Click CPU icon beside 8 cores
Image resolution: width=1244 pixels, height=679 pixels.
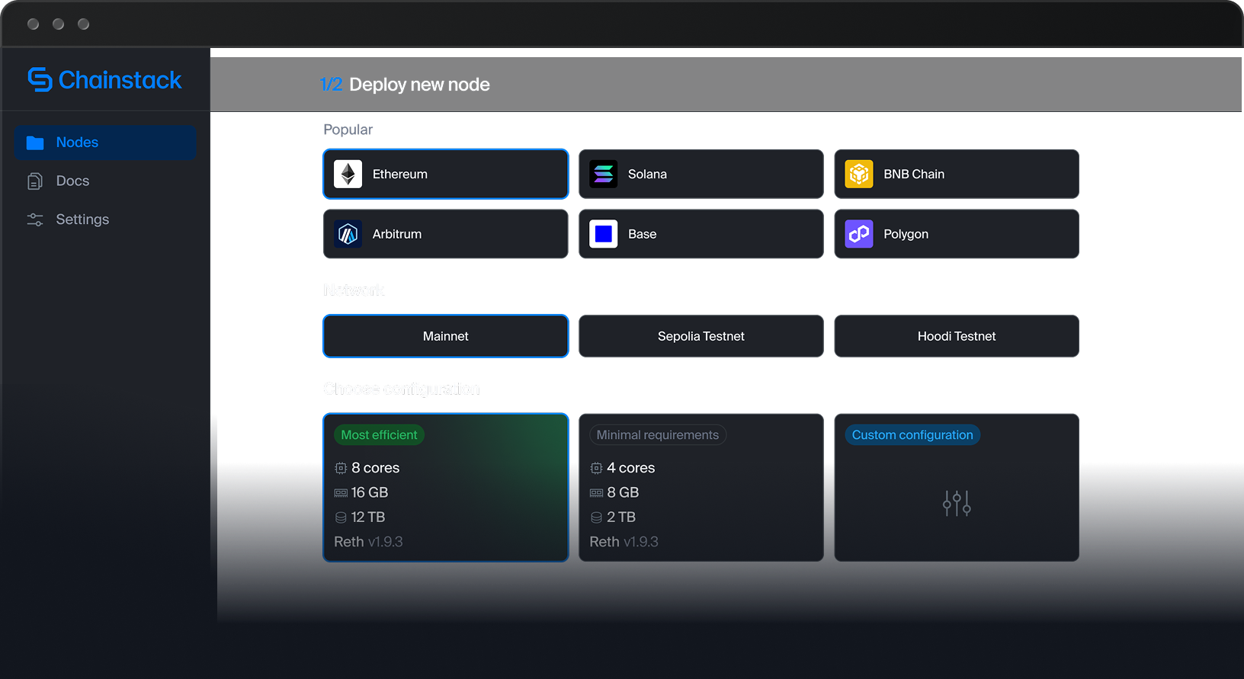[x=341, y=468]
